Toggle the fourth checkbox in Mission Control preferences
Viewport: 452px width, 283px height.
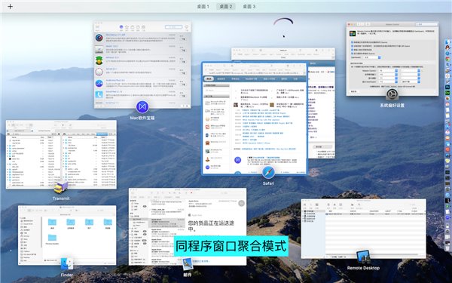tap(352, 54)
